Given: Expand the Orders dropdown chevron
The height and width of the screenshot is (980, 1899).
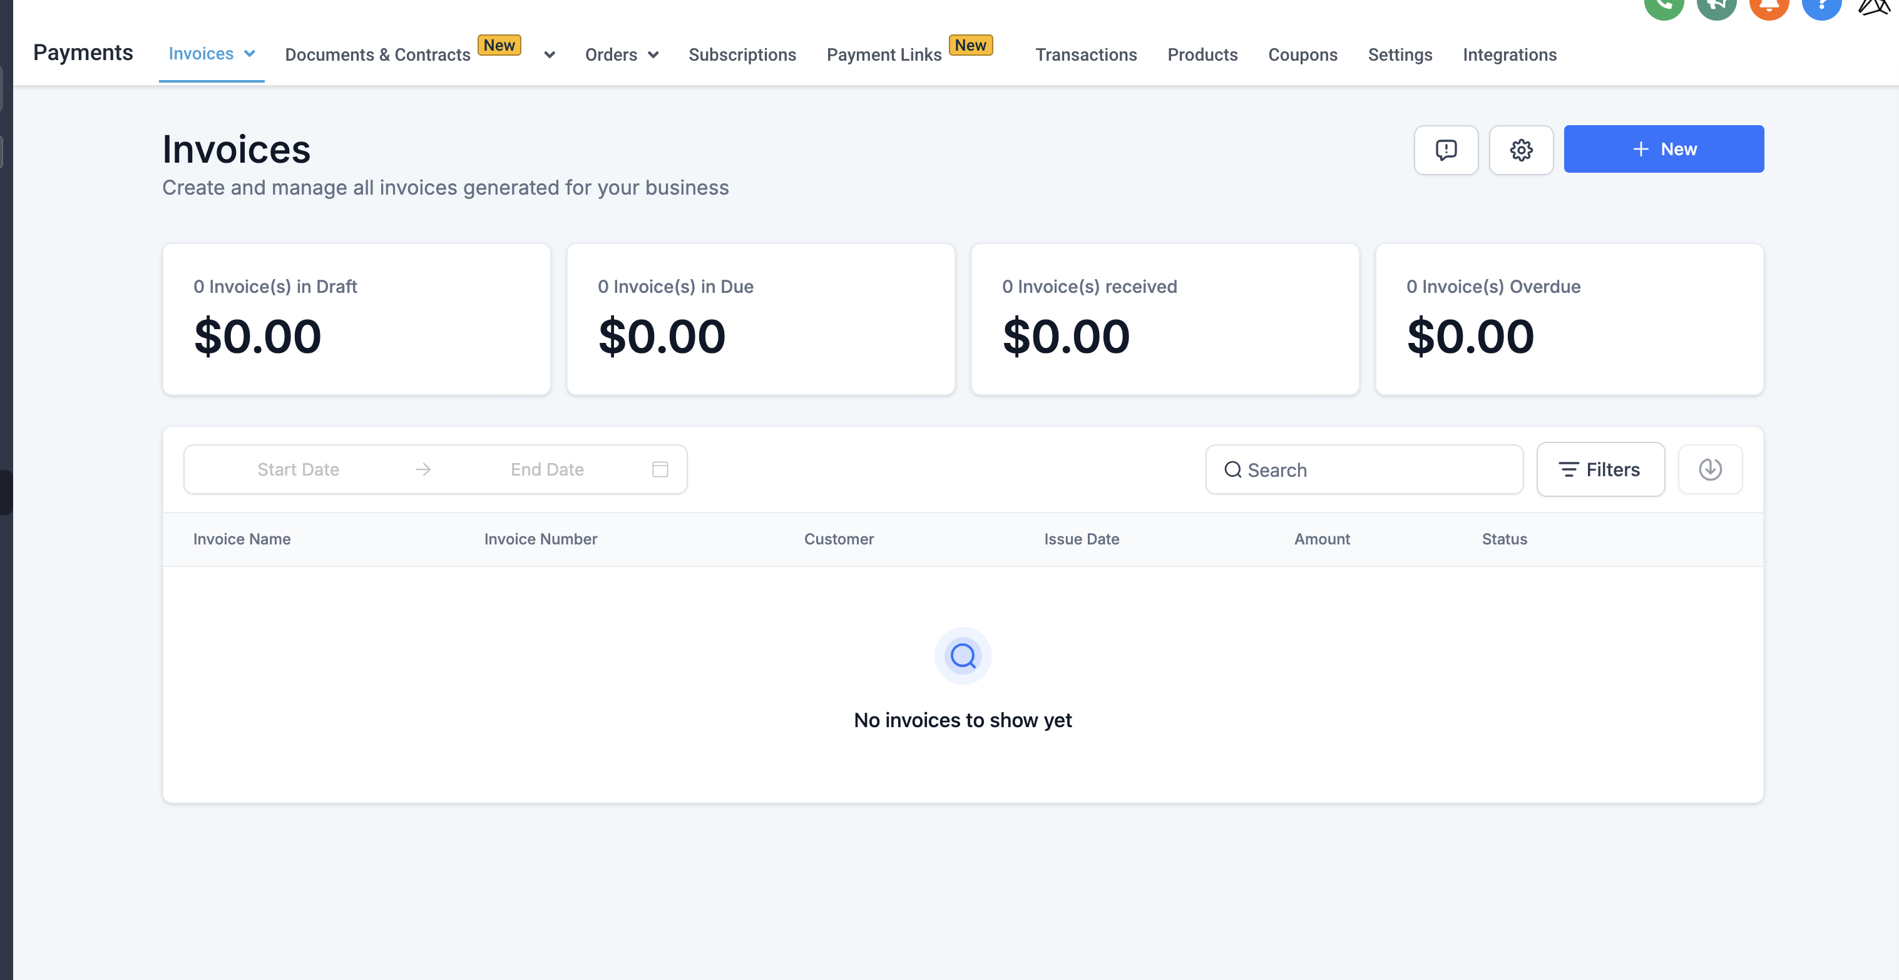Looking at the screenshot, I should tap(653, 54).
